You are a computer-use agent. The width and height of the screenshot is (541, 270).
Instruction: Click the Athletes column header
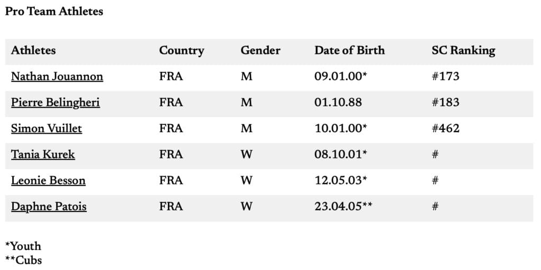click(x=33, y=50)
